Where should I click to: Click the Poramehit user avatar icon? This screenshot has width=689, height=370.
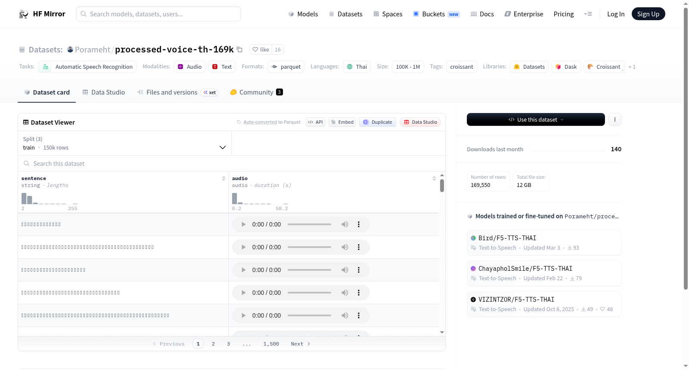click(70, 49)
